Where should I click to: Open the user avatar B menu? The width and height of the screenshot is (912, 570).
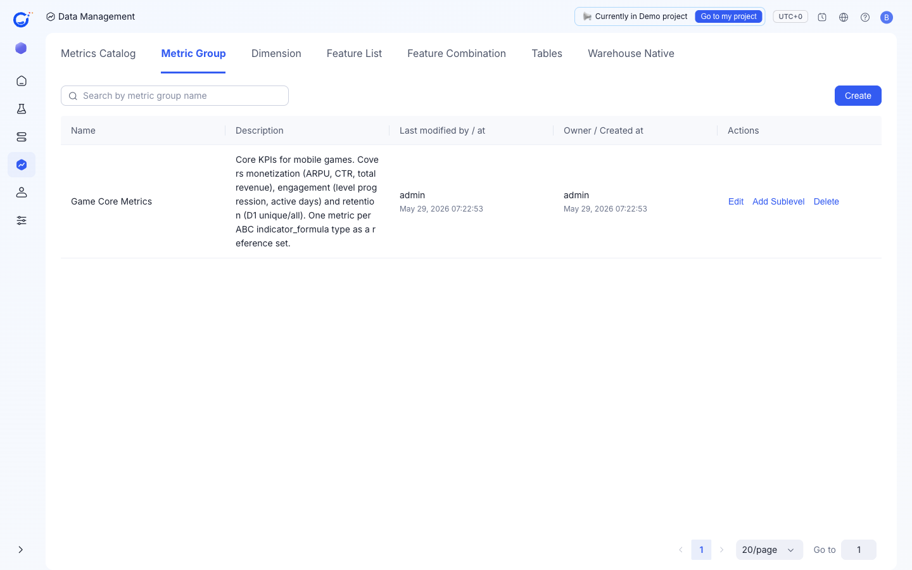[x=887, y=17]
